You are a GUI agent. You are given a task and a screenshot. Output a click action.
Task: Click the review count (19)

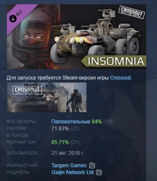pyautogui.click(x=108, y=122)
